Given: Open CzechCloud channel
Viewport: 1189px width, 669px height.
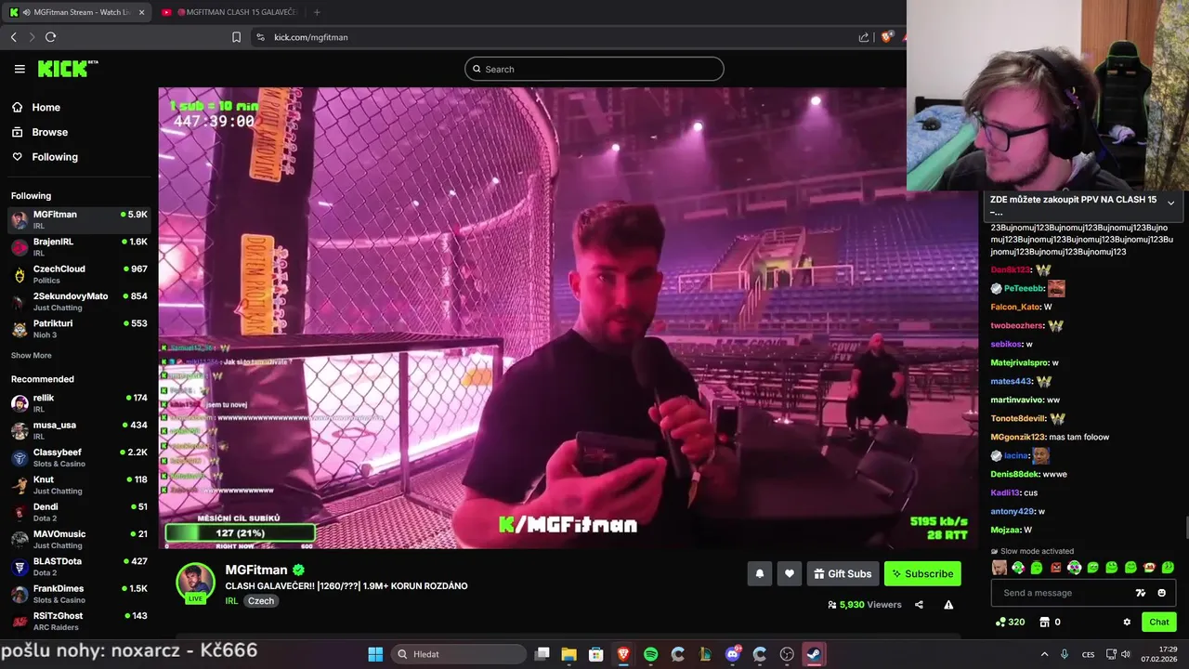Looking at the screenshot, I should click(x=79, y=274).
